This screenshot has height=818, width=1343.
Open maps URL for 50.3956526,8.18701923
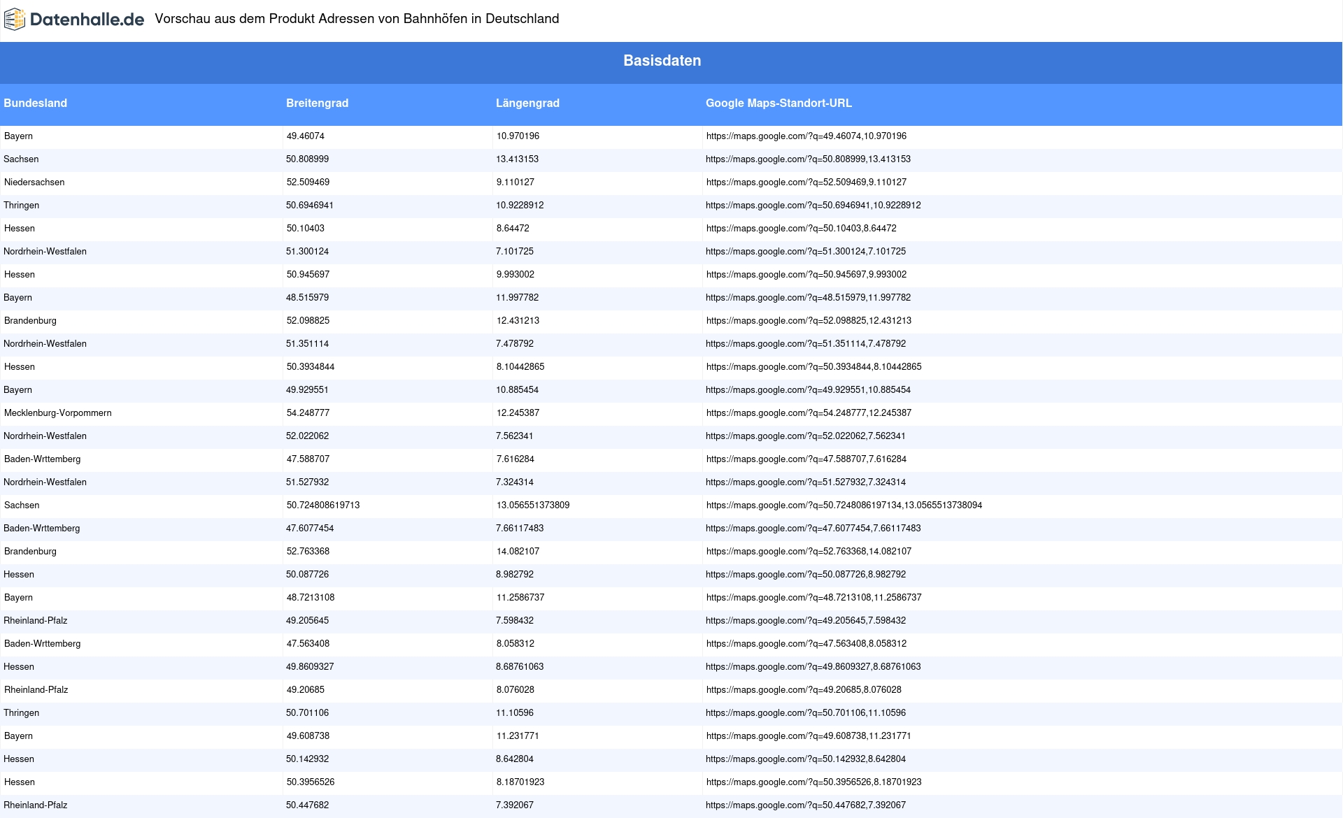tap(813, 782)
